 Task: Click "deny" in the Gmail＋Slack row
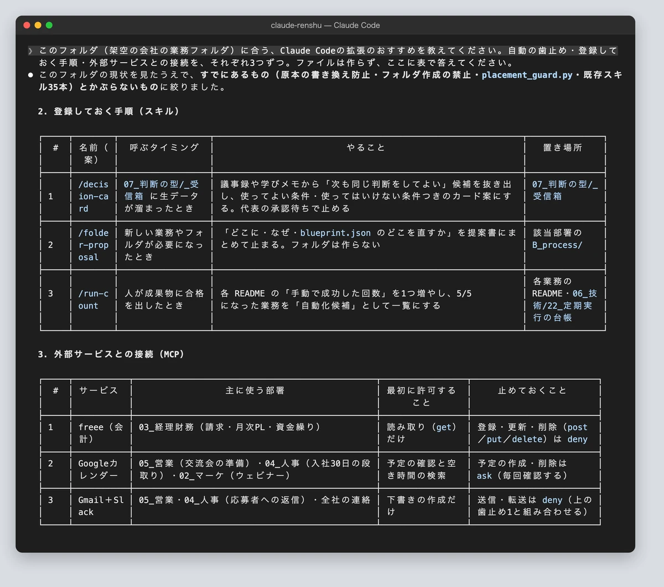click(x=552, y=500)
